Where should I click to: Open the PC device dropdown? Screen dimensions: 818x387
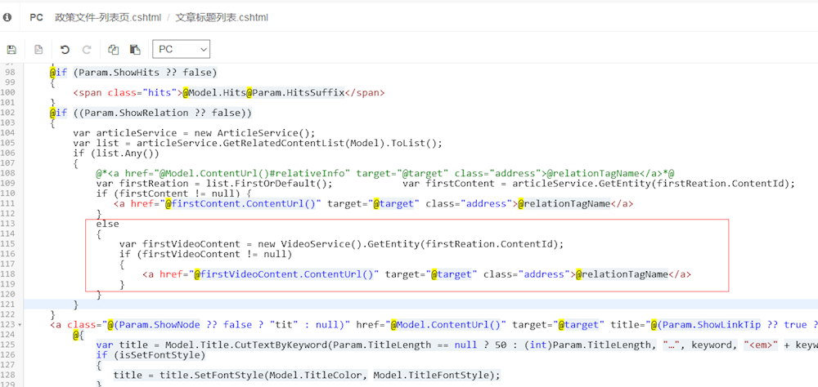pos(181,50)
